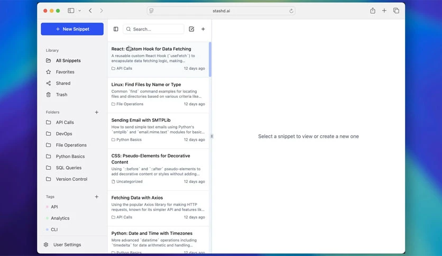Click the panel resize handle grip
The width and height of the screenshot is (442, 256).
click(211, 136)
